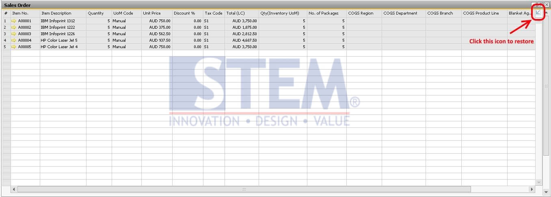Viewport: 551px width, 197px height.
Task: Select the Total (LC) column header
Action: click(242, 13)
